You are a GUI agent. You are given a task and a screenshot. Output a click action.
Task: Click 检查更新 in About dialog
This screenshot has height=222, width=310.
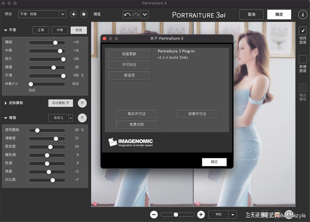click(x=129, y=54)
